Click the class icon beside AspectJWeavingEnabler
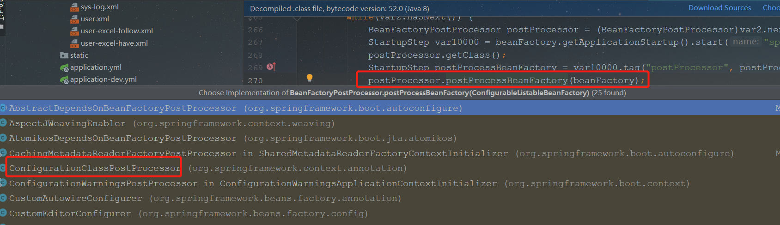This screenshot has height=225, width=780. pyautogui.click(x=3, y=123)
